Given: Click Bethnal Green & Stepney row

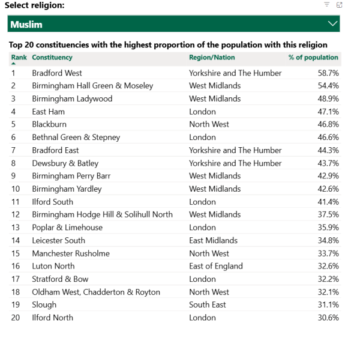Looking at the screenshot, I should [175, 137].
